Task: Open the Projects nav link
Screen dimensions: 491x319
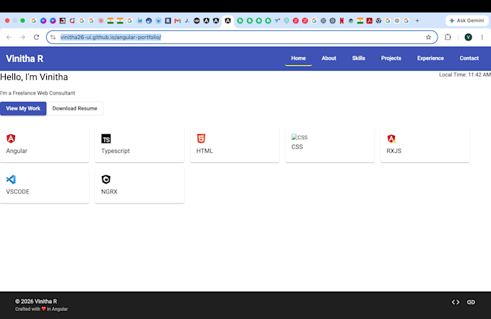Action: [x=391, y=58]
